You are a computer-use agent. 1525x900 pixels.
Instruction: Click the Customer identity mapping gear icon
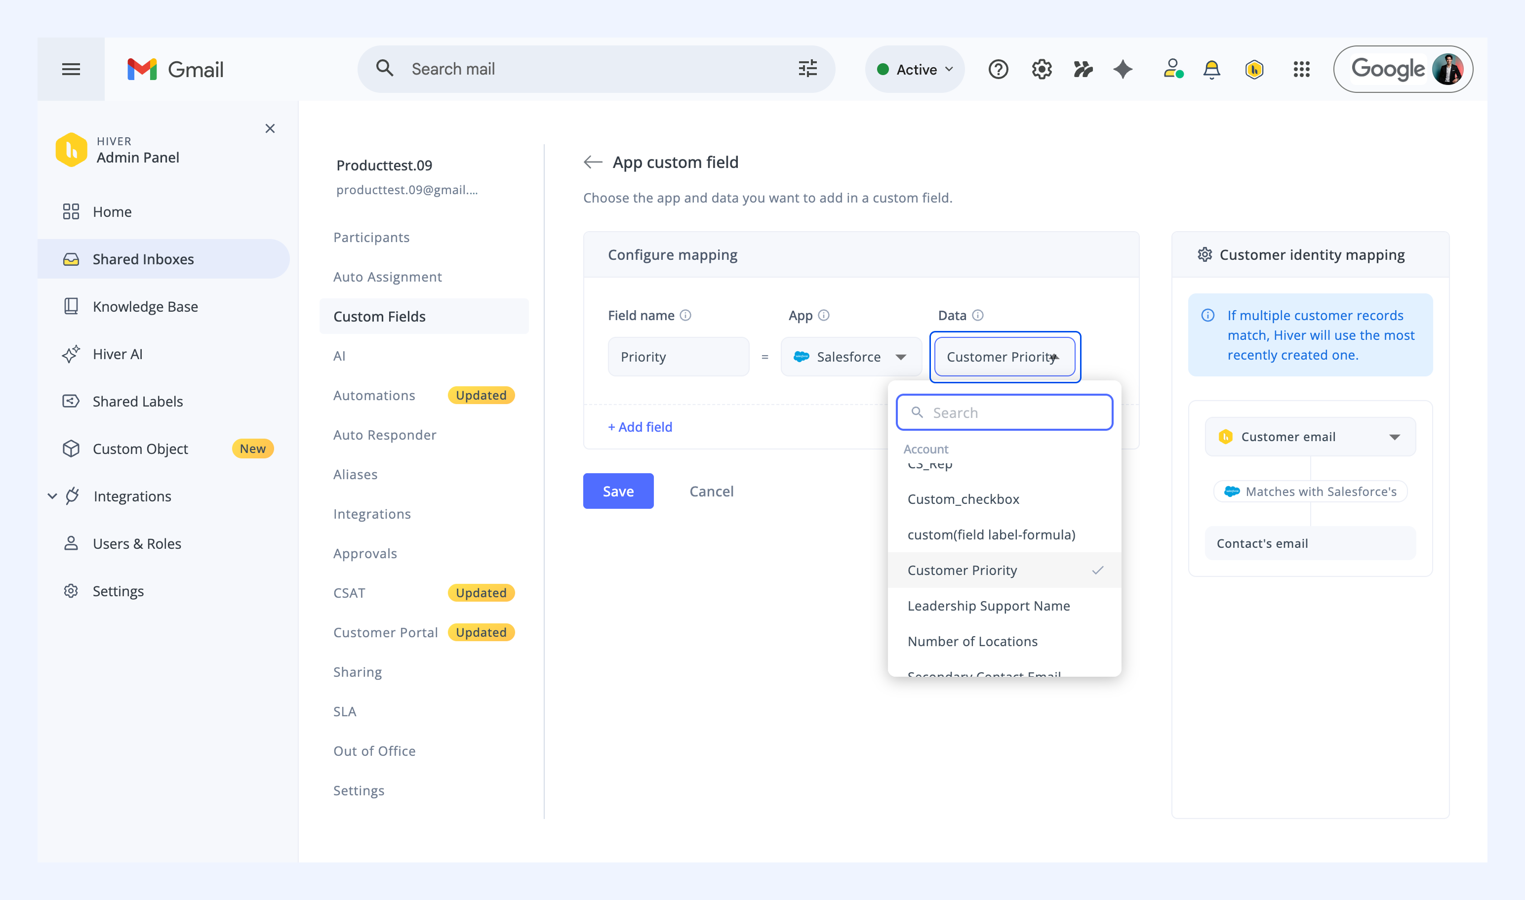1205,255
